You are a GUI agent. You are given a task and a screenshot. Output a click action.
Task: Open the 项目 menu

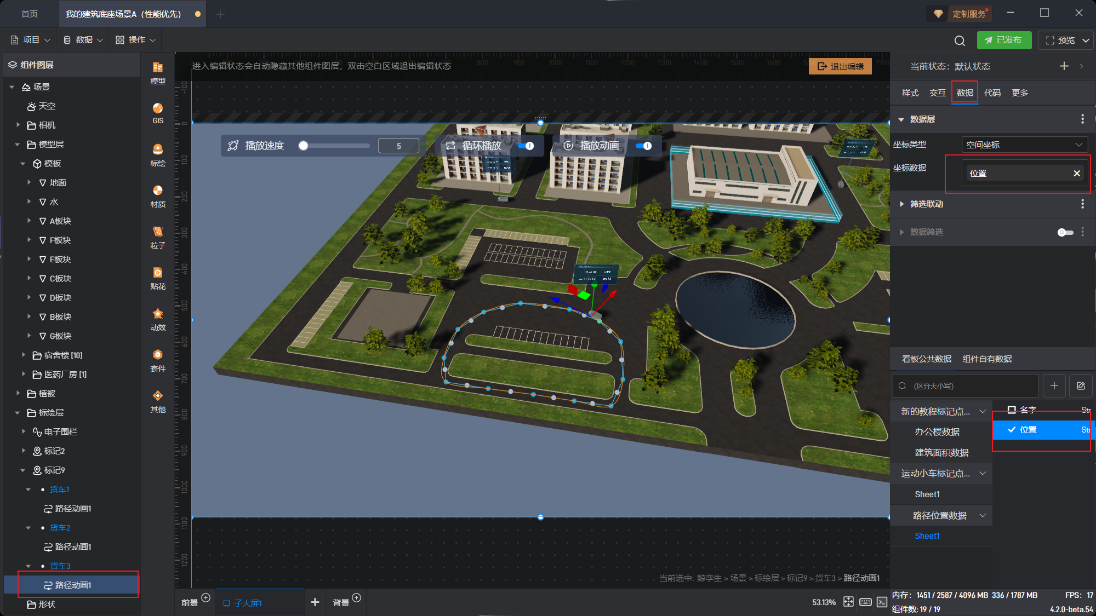[x=31, y=40]
